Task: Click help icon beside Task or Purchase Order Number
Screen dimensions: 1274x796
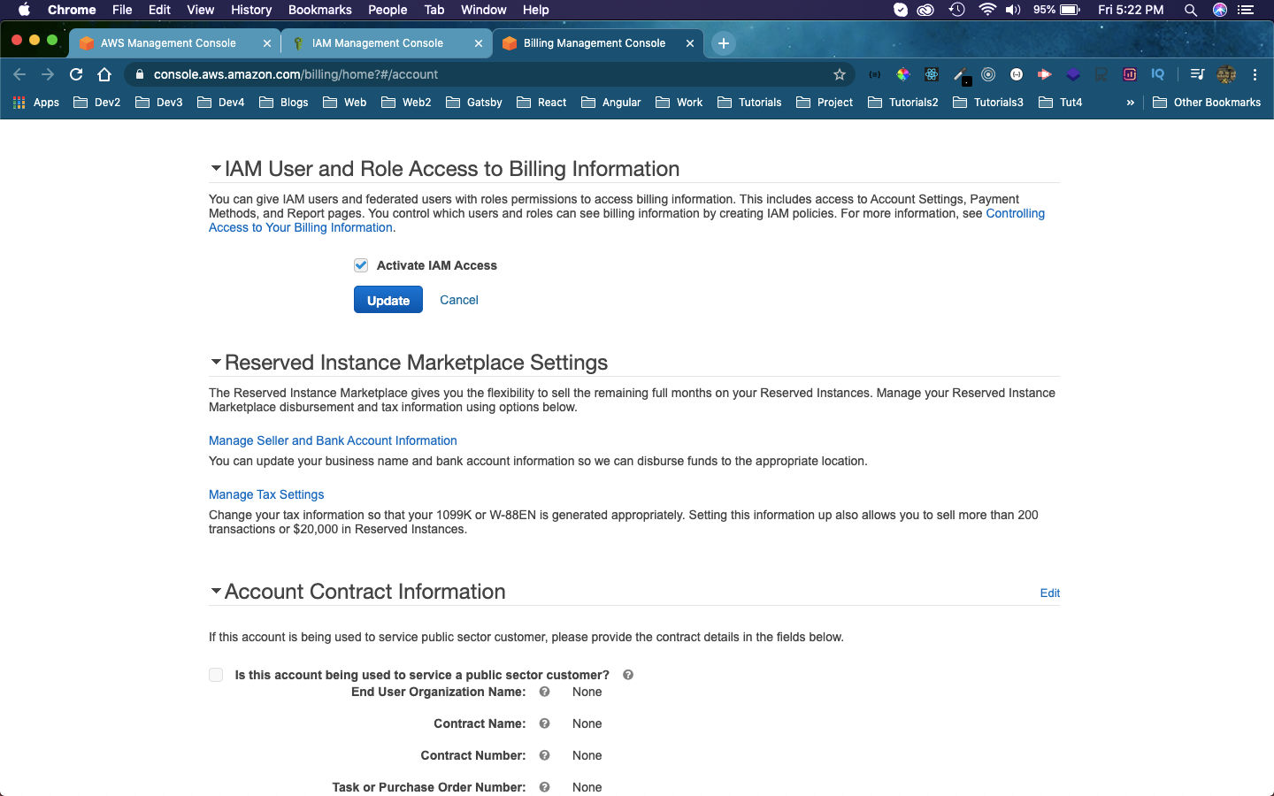Action: coord(545,787)
